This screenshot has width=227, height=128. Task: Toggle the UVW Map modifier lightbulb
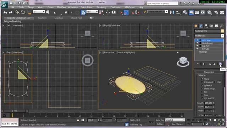pos(197,40)
